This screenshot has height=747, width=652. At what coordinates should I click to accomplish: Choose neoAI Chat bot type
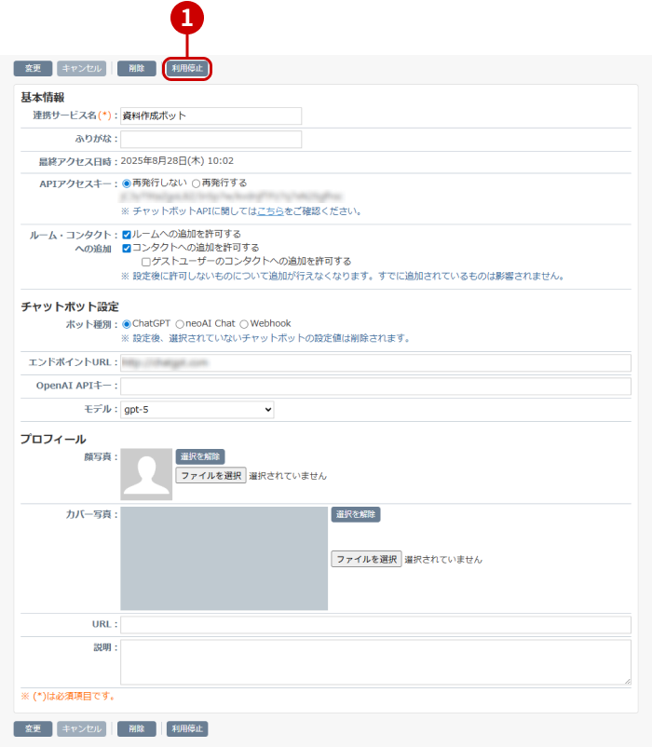click(180, 324)
